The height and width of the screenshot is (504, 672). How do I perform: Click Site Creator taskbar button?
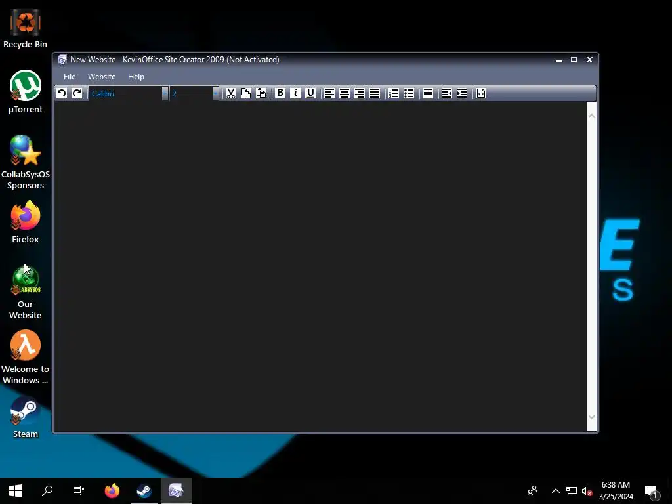[x=176, y=491]
